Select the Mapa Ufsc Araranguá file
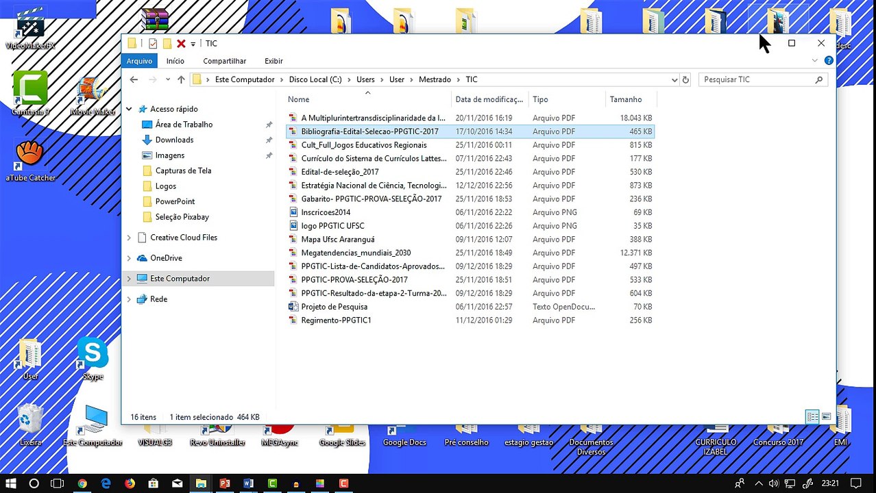 pyautogui.click(x=337, y=240)
